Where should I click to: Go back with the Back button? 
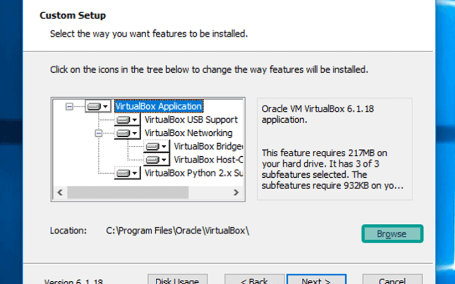(254, 279)
